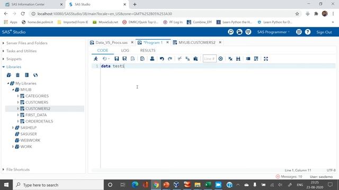Run the program with the running man icon
Viewport: 339px width, 190px height.
click(95, 59)
